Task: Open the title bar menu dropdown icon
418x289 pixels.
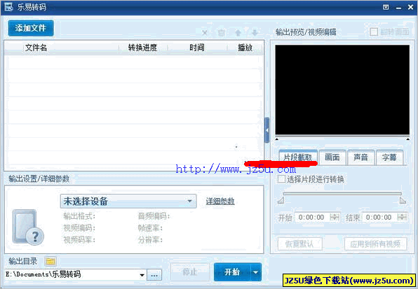Action: coord(386,7)
